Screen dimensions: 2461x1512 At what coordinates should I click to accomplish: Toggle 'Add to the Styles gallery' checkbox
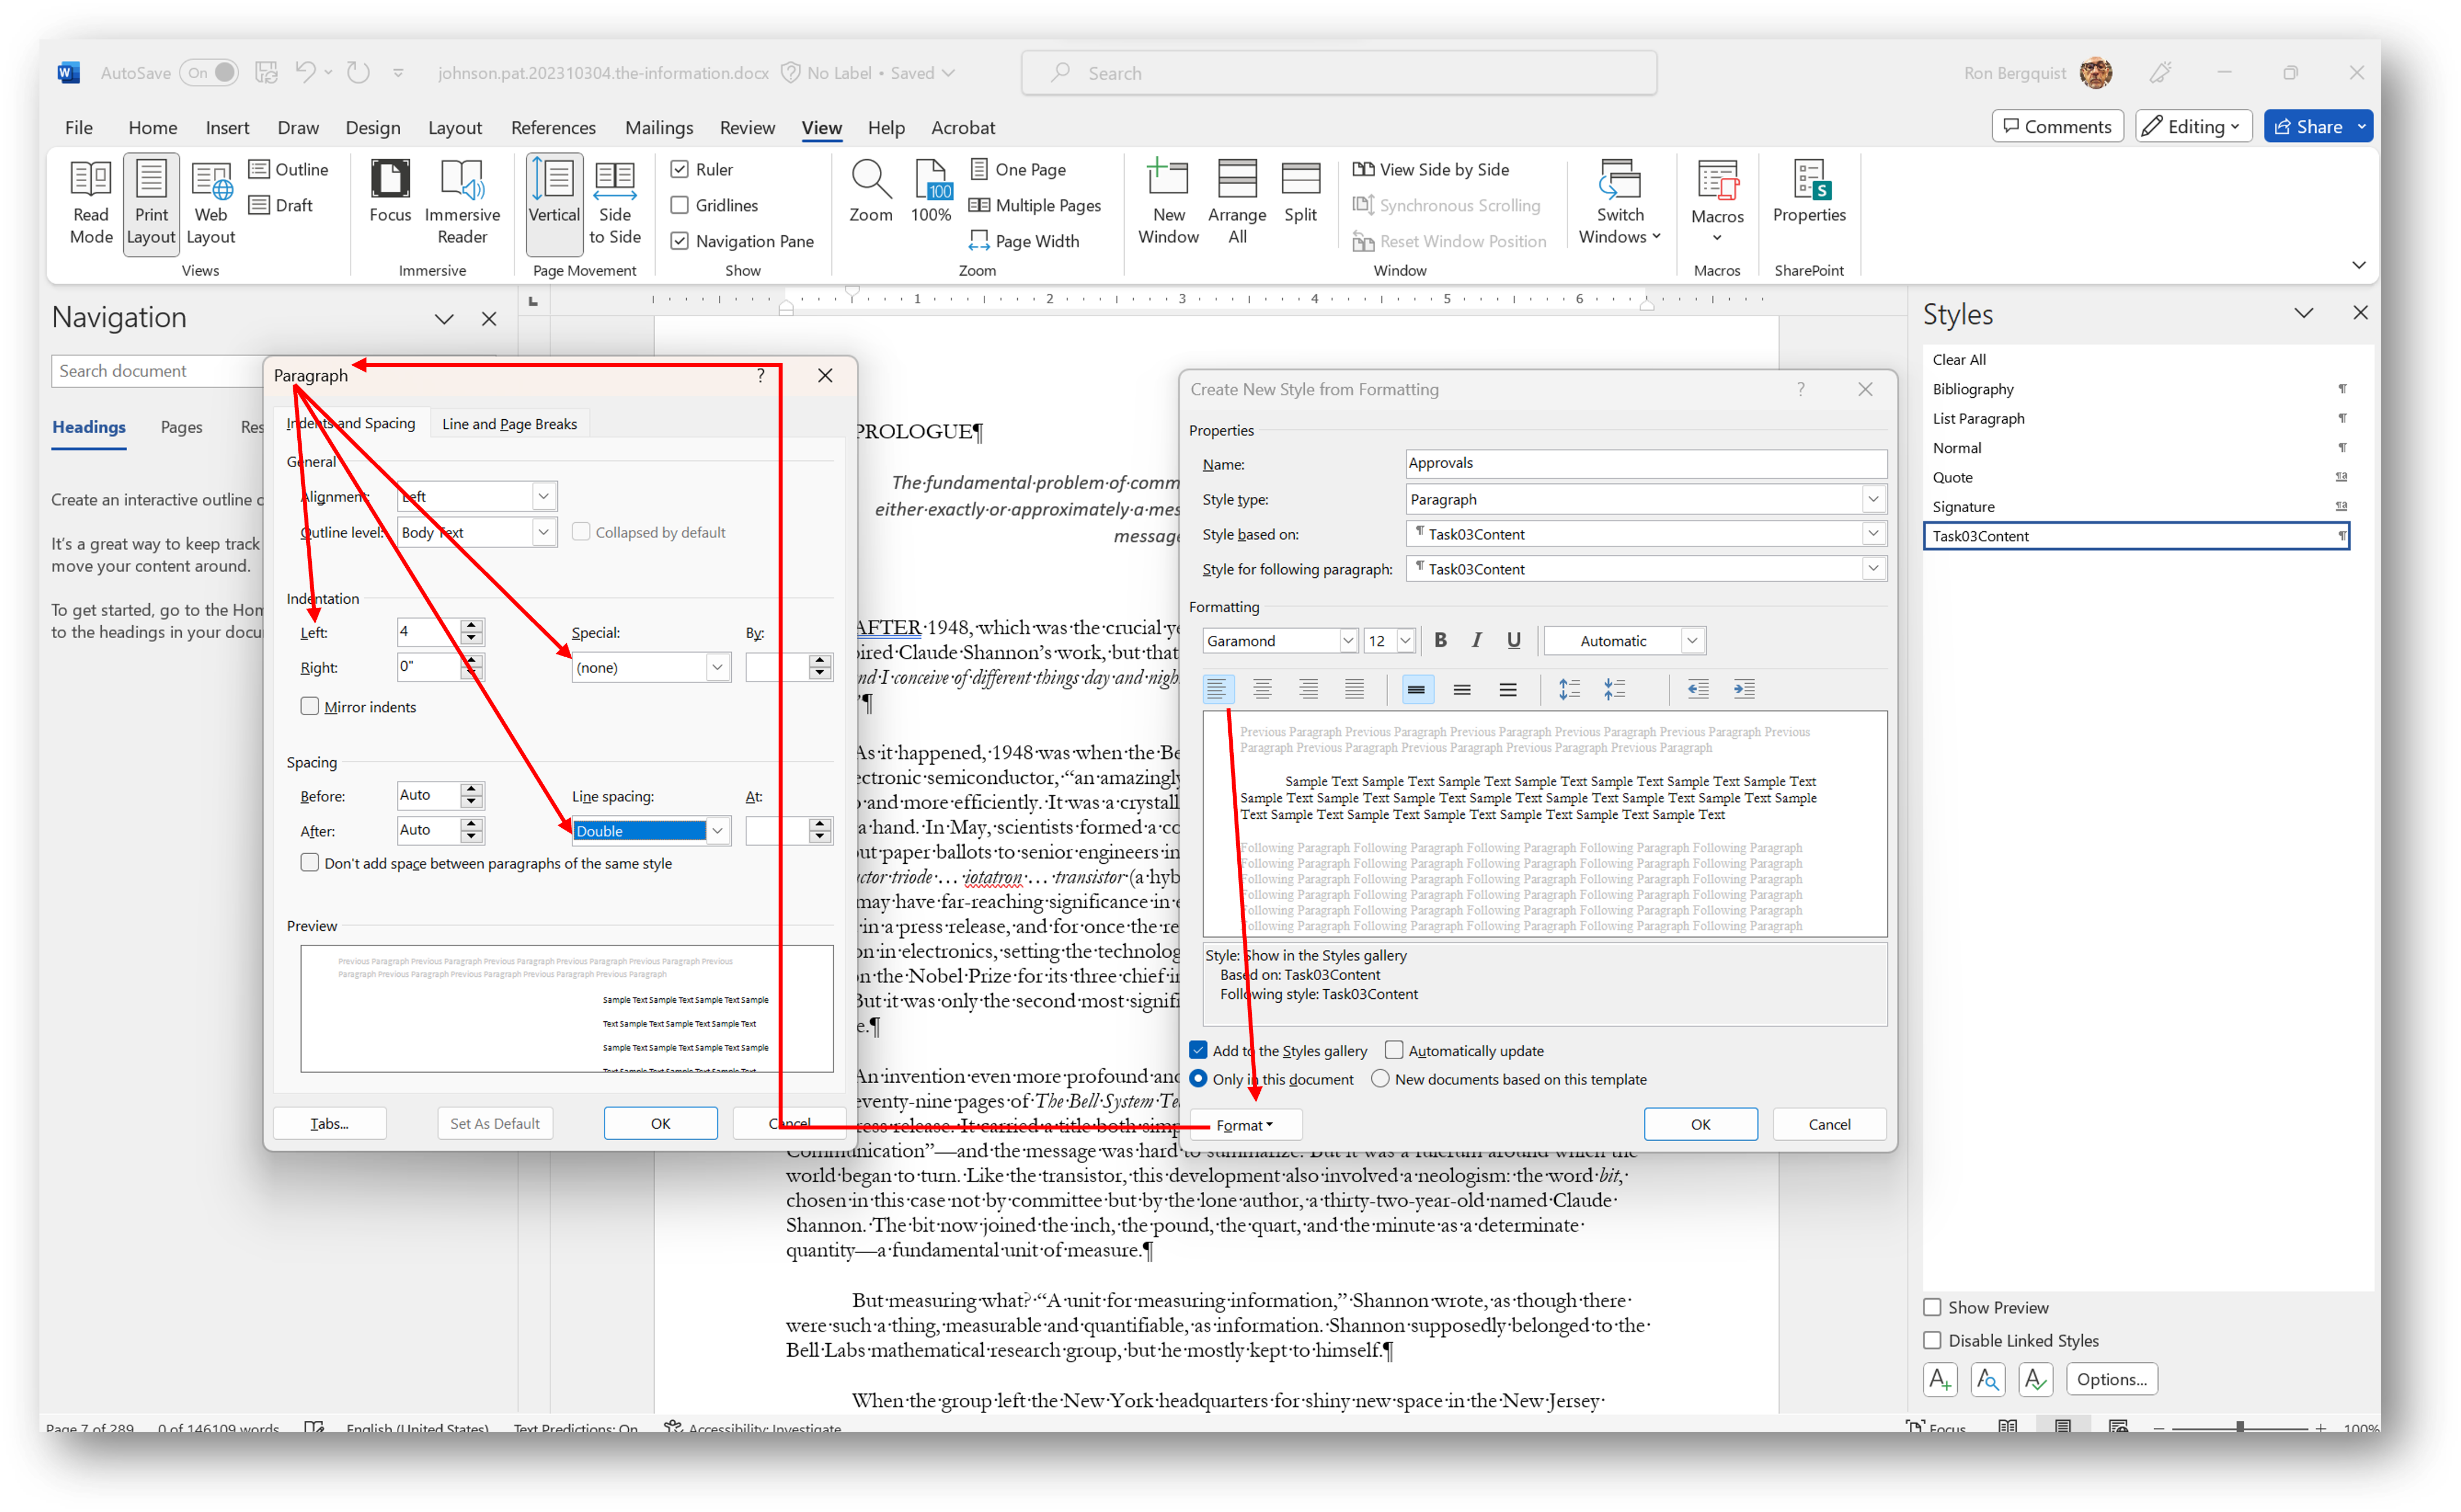(1197, 1049)
